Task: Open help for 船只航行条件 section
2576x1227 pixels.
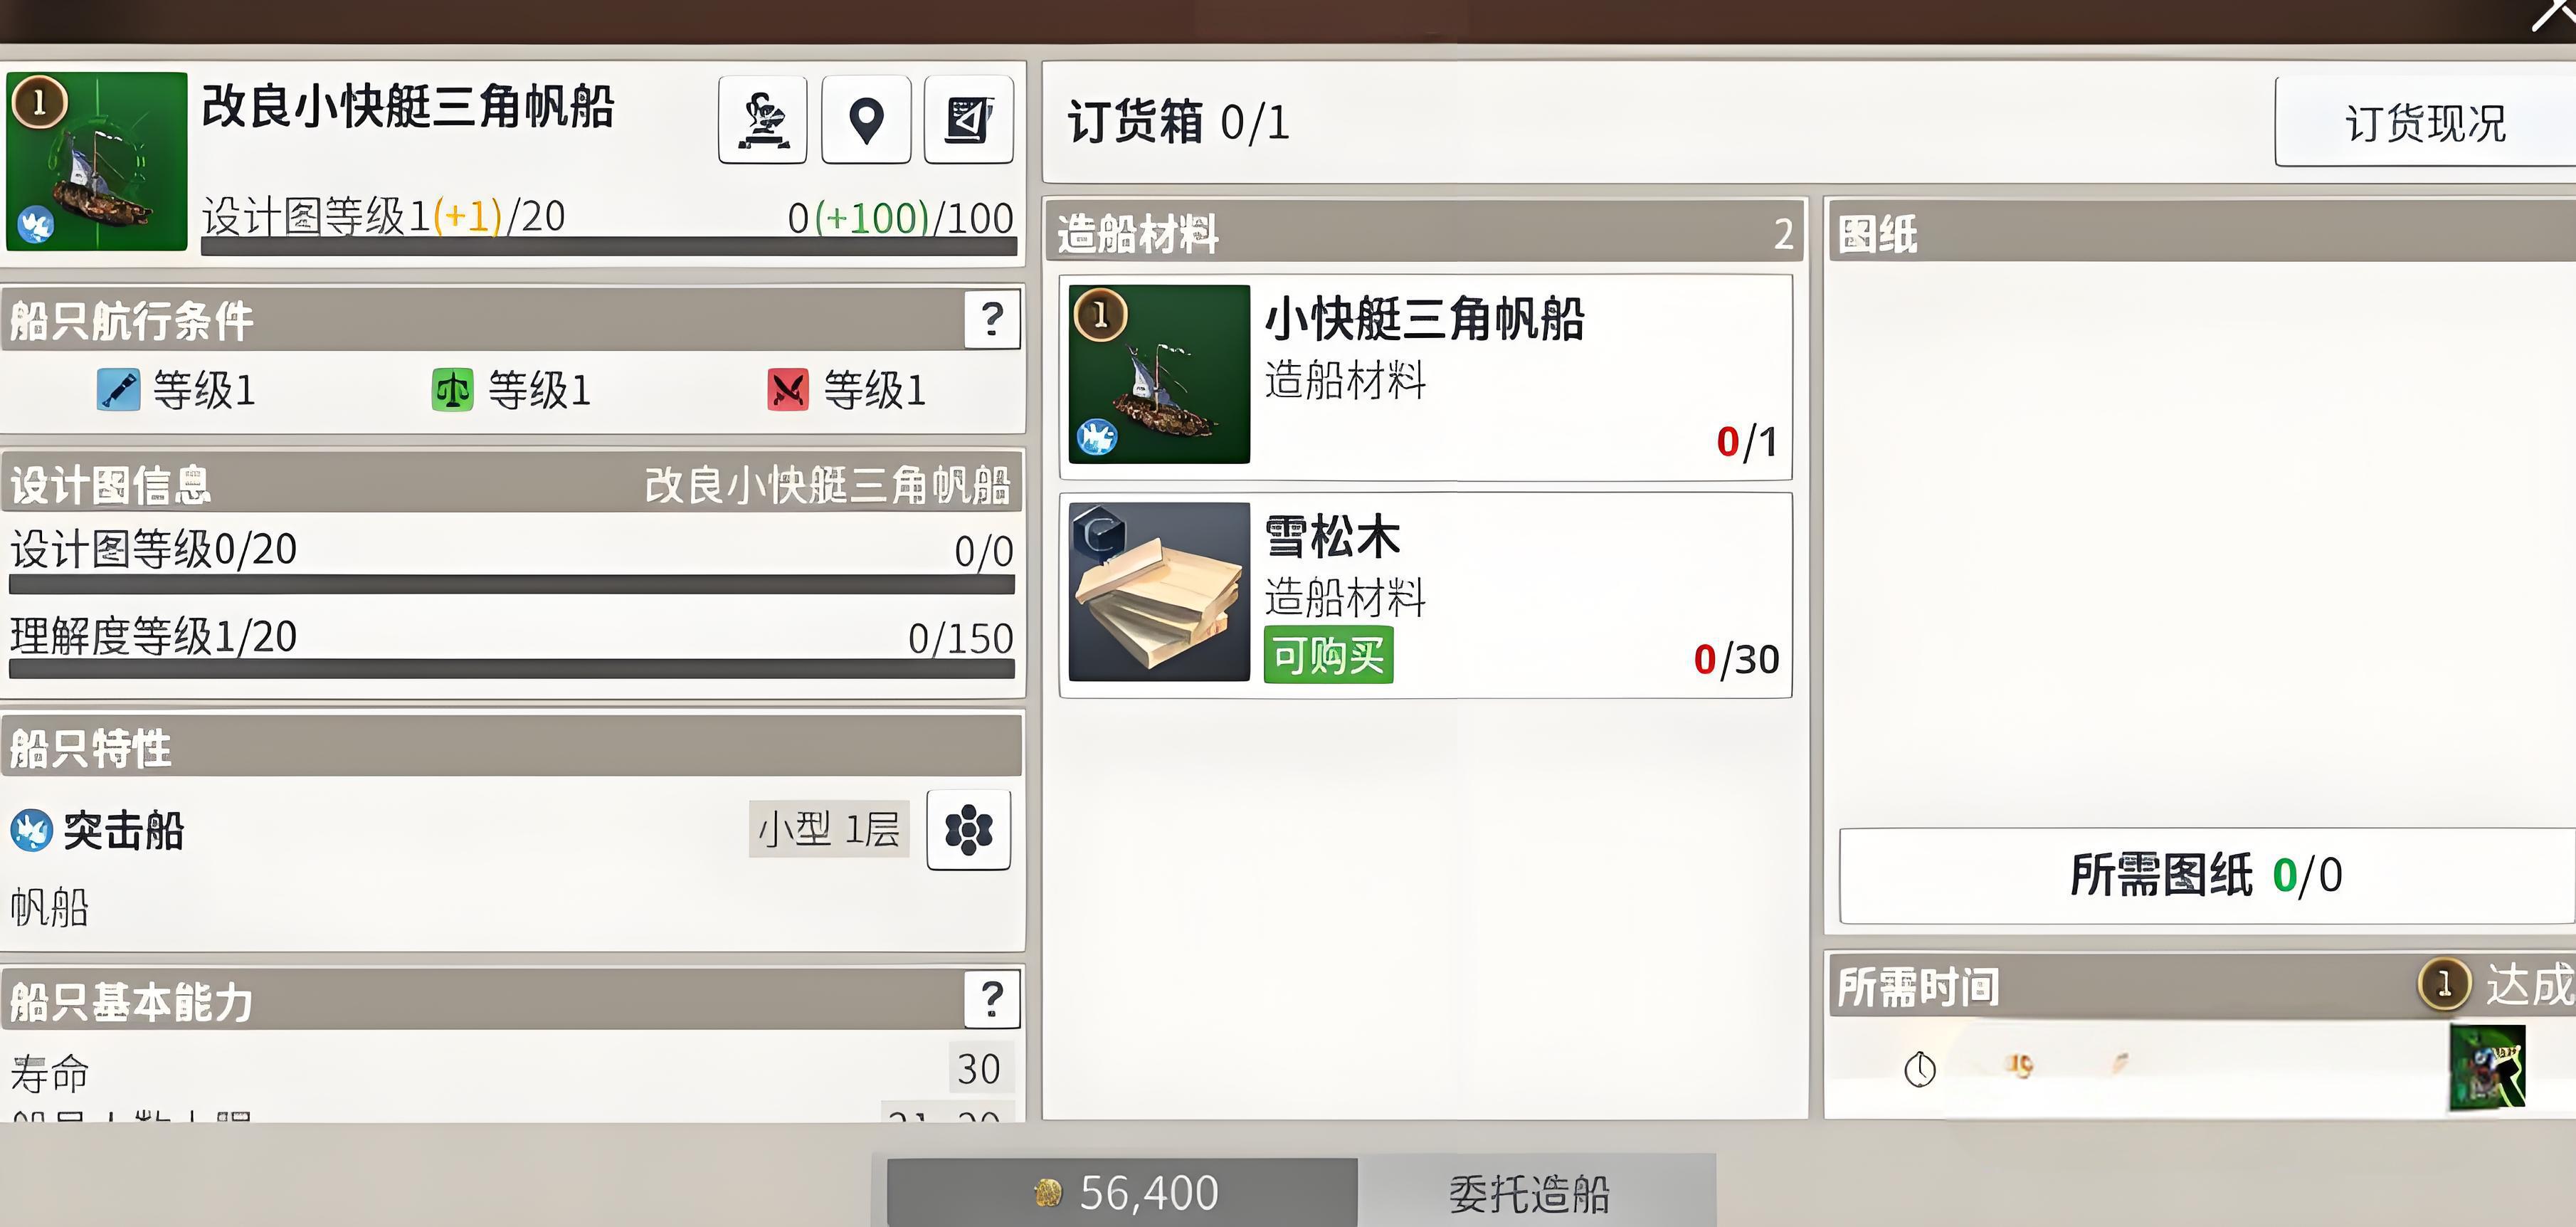Action: pos(992,319)
